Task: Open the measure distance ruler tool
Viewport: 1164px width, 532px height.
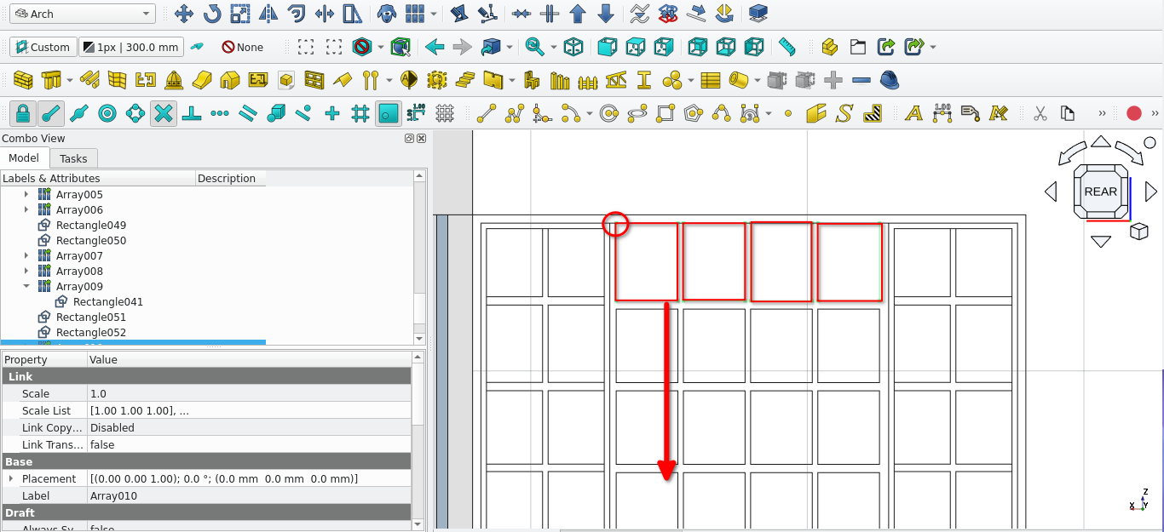Action: pos(787,47)
